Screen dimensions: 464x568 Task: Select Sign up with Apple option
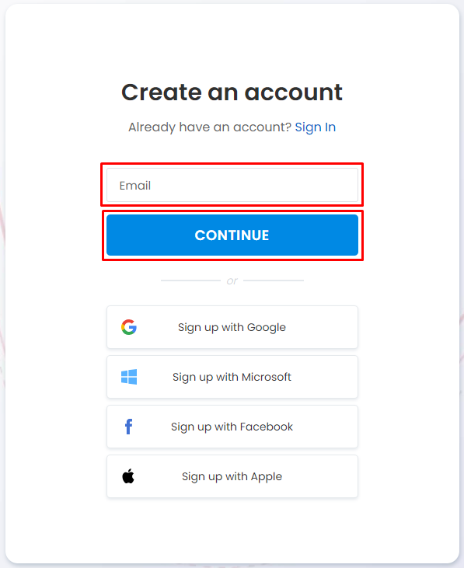(232, 476)
